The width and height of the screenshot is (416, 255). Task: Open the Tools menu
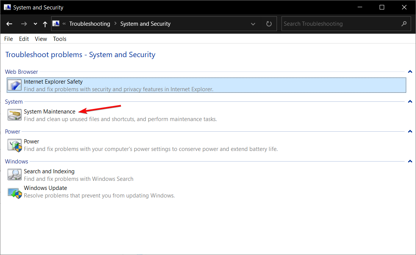[x=59, y=39]
